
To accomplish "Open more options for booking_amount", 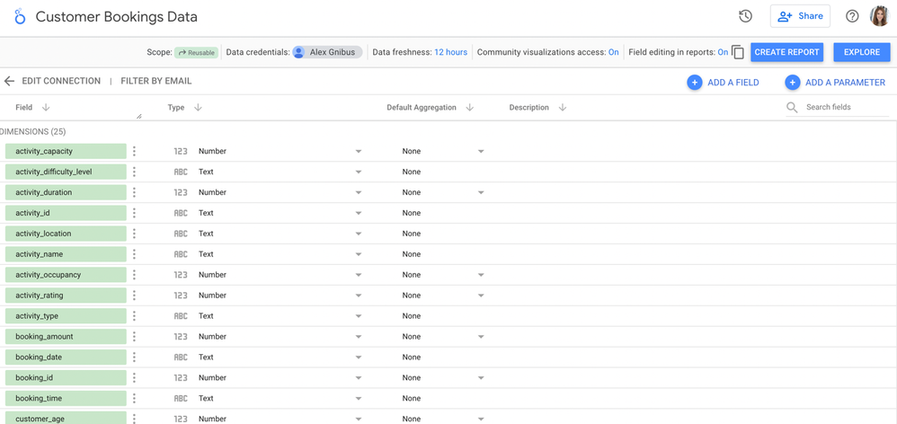I will 134,336.
